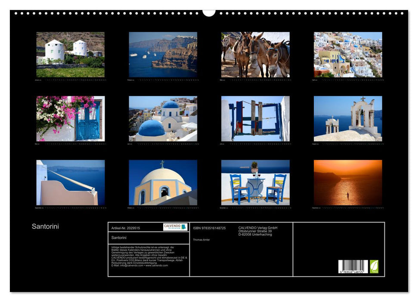Viewport: 418px width, 302px height.
Task: Click the ISBN 9783516148725 text
Action: tap(209, 228)
